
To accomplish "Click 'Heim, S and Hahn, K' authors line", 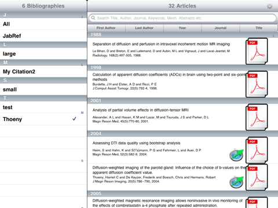I will pyautogui.click(x=147, y=150).
